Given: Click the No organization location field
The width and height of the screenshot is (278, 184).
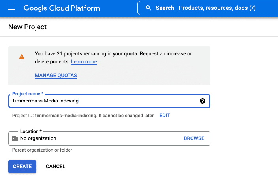Looking at the screenshot, I should coord(109,138).
